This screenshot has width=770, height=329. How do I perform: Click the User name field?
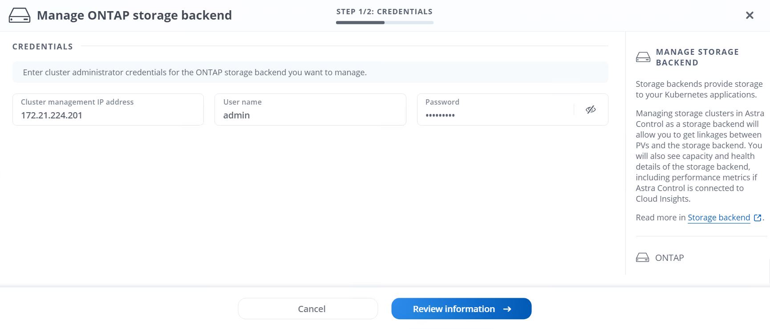click(x=310, y=110)
